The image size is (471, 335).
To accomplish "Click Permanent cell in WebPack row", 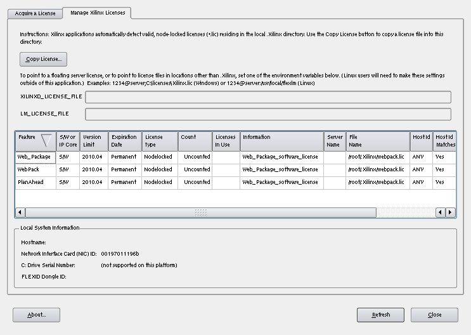I will 125,170.
